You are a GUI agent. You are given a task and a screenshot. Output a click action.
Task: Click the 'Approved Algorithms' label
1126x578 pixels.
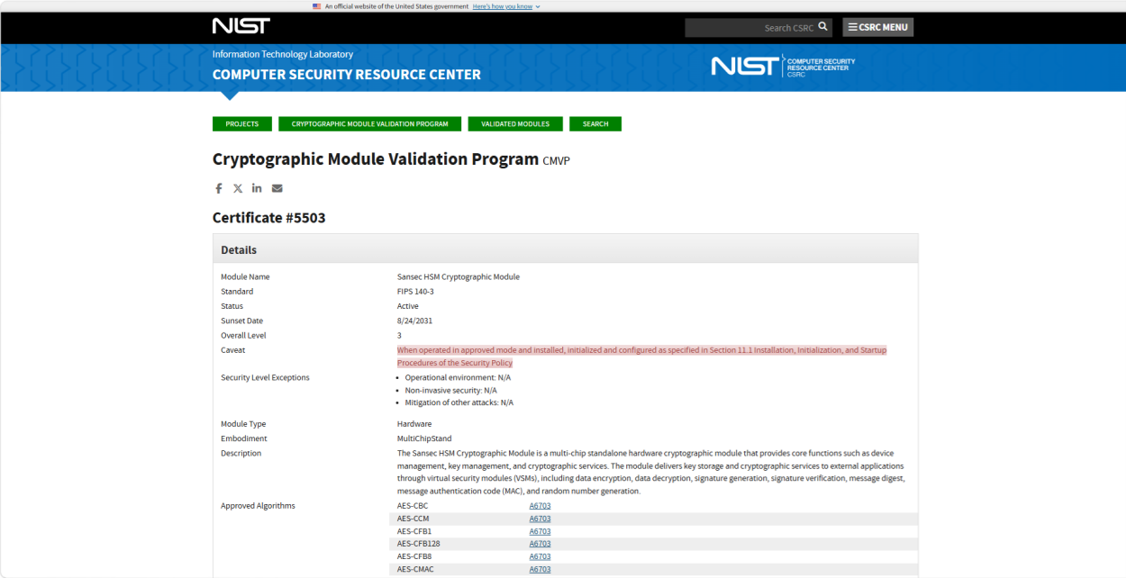click(x=258, y=506)
